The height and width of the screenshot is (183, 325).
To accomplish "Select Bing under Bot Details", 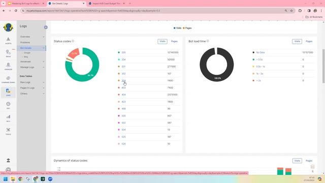I will 26,56.
